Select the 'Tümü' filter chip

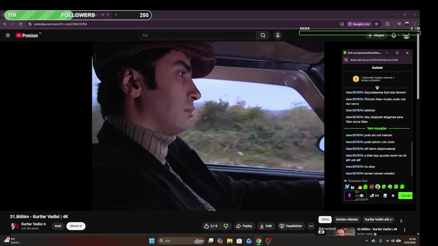[x=325, y=219]
